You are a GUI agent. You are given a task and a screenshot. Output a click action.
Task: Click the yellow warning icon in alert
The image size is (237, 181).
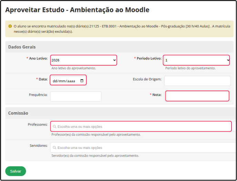click(x=10, y=26)
